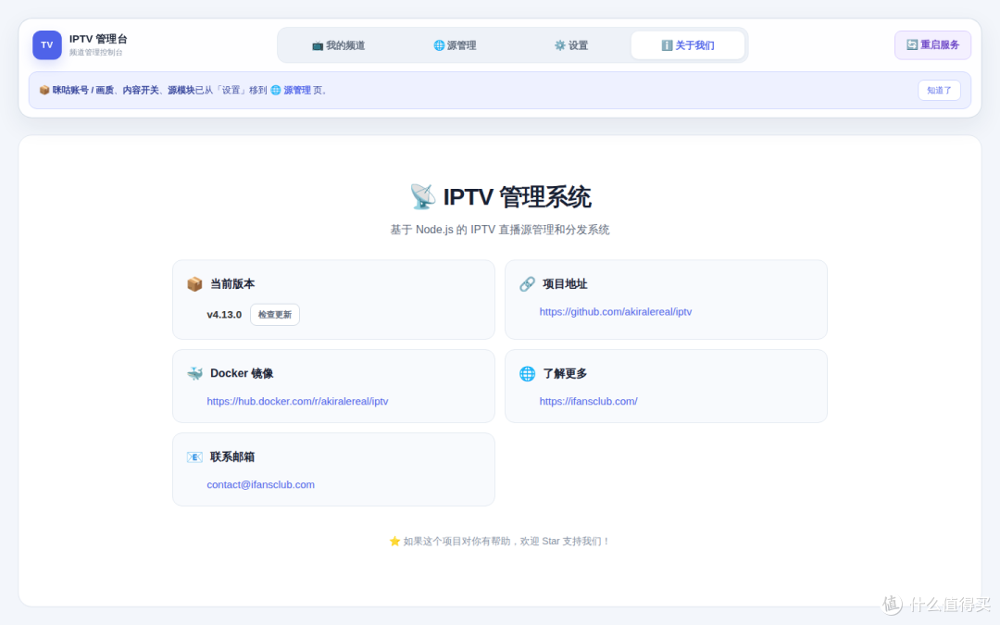
Task: Click the 联系邮箱 card heading
Action: click(232, 456)
